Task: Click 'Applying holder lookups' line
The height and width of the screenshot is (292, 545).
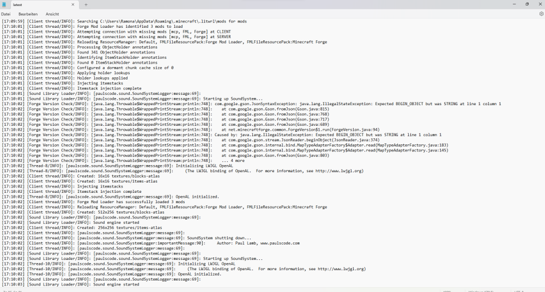Action: tap(66, 73)
